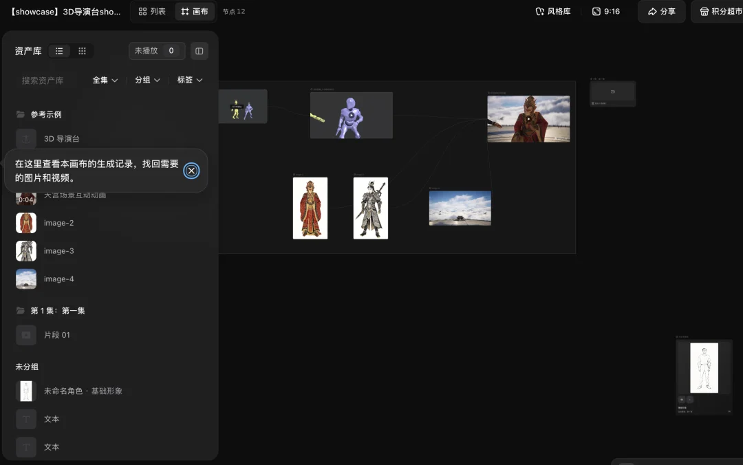The image size is (743, 465).
Task: Select the 3D 导演台 asset row
Action: coord(109,139)
